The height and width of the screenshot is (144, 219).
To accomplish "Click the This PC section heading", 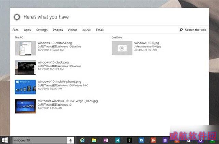I will click(19, 37).
